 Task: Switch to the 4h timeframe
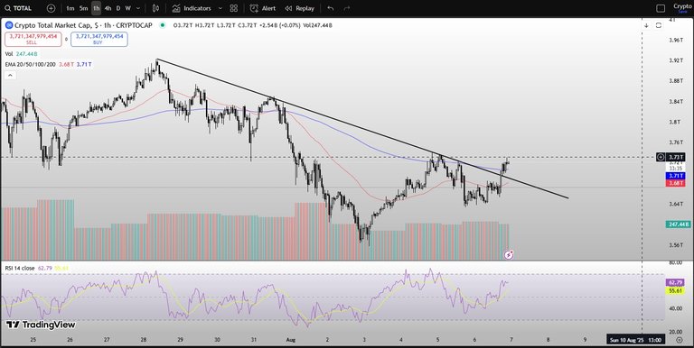point(108,8)
